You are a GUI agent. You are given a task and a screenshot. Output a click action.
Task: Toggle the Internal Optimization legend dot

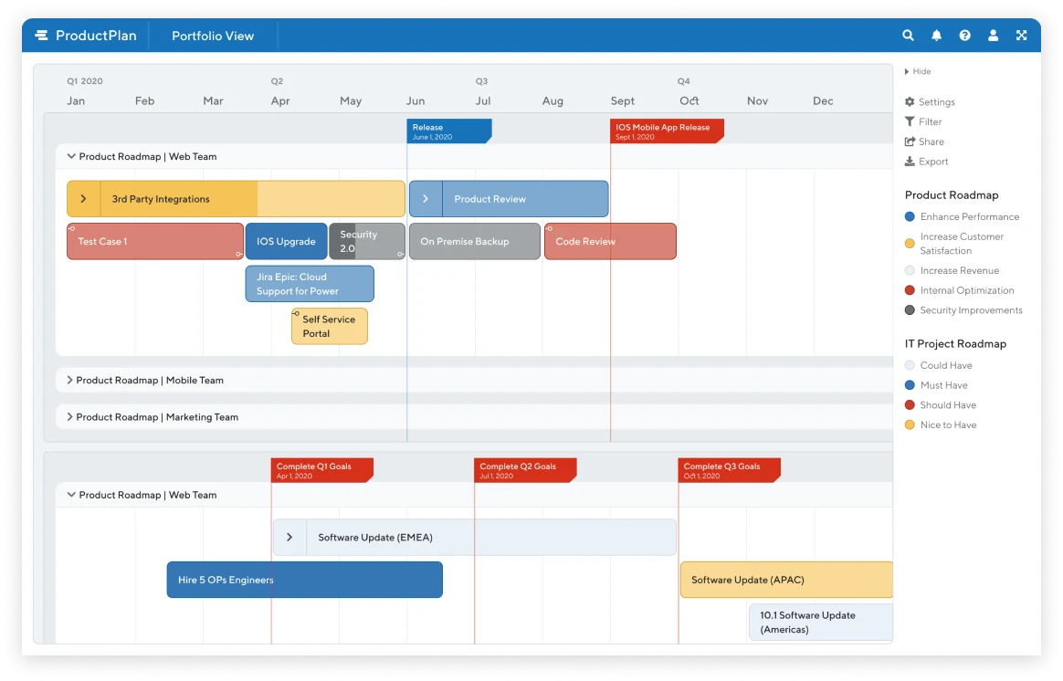point(910,290)
